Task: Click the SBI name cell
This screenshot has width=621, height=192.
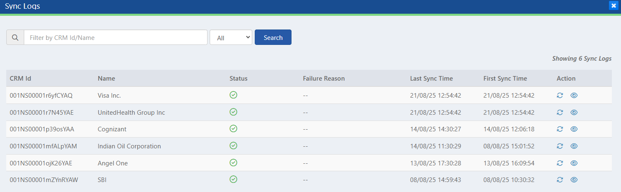Action: 103,180
